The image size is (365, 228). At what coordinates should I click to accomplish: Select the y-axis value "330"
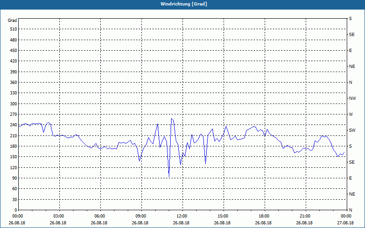[14, 93]
